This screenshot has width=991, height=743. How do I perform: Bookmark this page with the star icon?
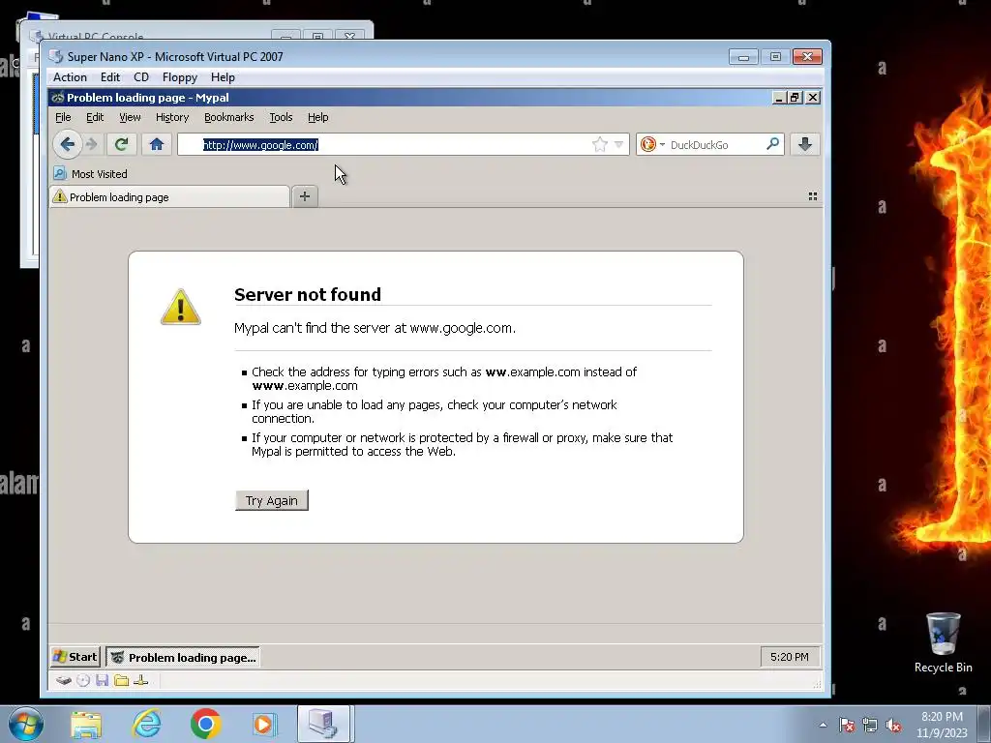click(600, 145)
